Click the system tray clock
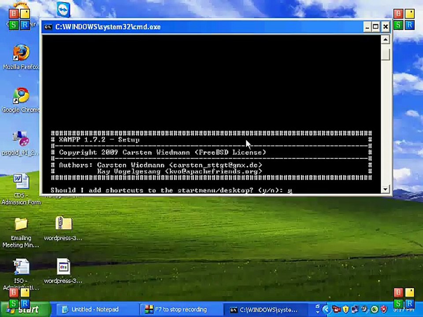The image size is (423, 317). (404, 310)
